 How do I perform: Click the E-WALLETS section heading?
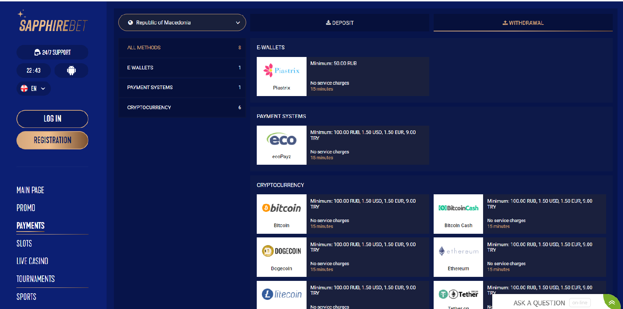(271, 47)
